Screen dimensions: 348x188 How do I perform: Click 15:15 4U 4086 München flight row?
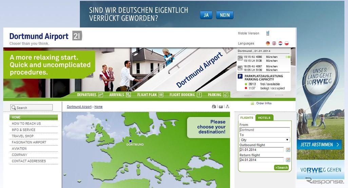[261, 57]
